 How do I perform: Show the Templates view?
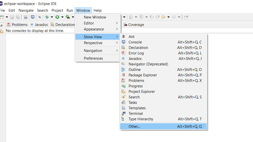(x=163, y=108)
